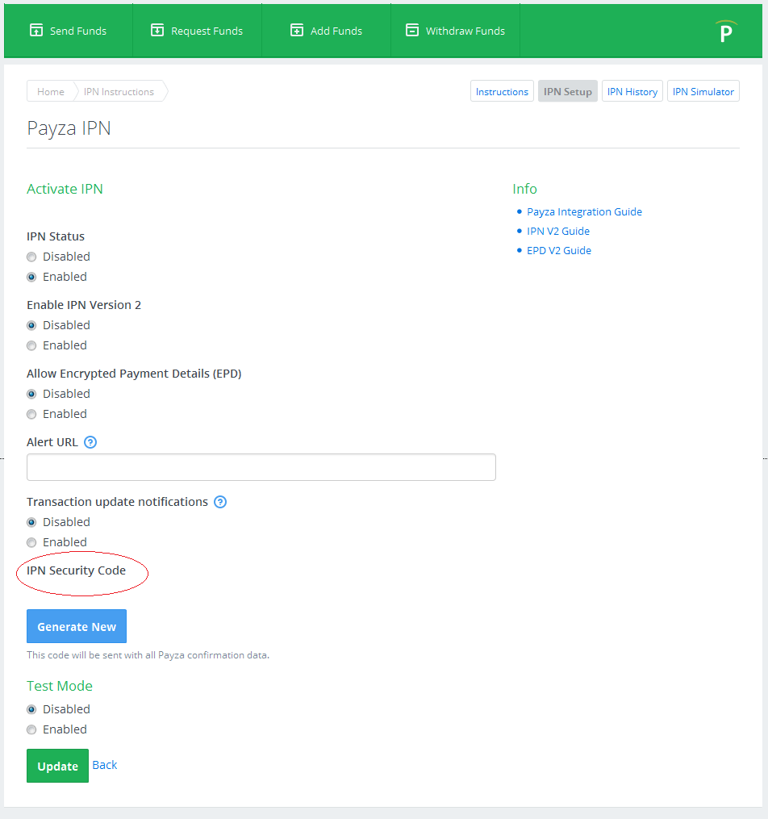The width and height of the screenshot is (768, 819).
Task: Open Withdraw Funds menu item
Action: (455, 31)
